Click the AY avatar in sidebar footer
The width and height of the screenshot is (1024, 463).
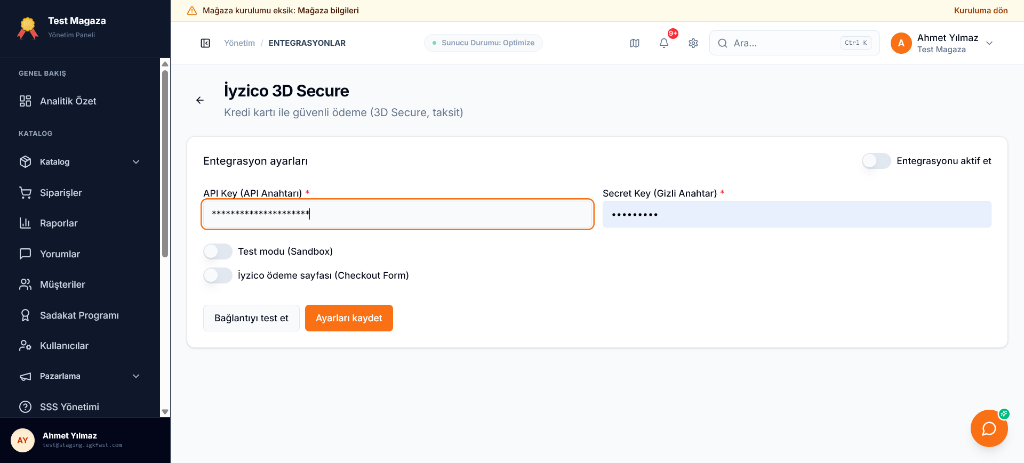[x=22, y=441]
